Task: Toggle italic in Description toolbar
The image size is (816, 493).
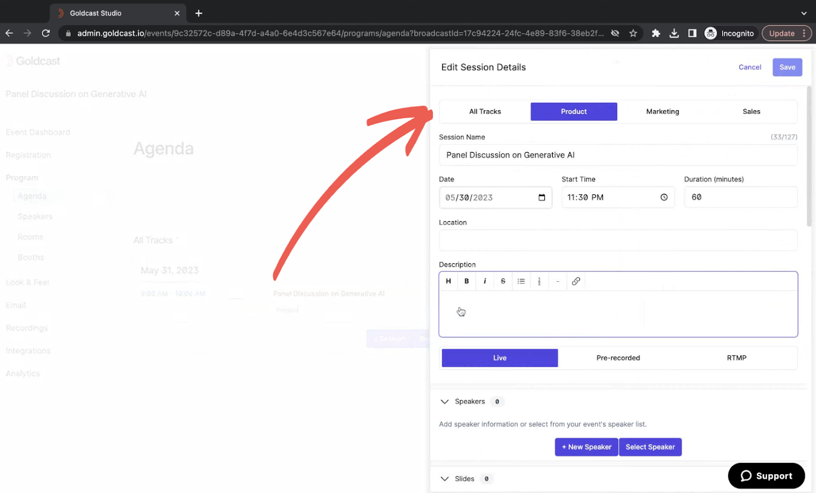Action: 485,281
